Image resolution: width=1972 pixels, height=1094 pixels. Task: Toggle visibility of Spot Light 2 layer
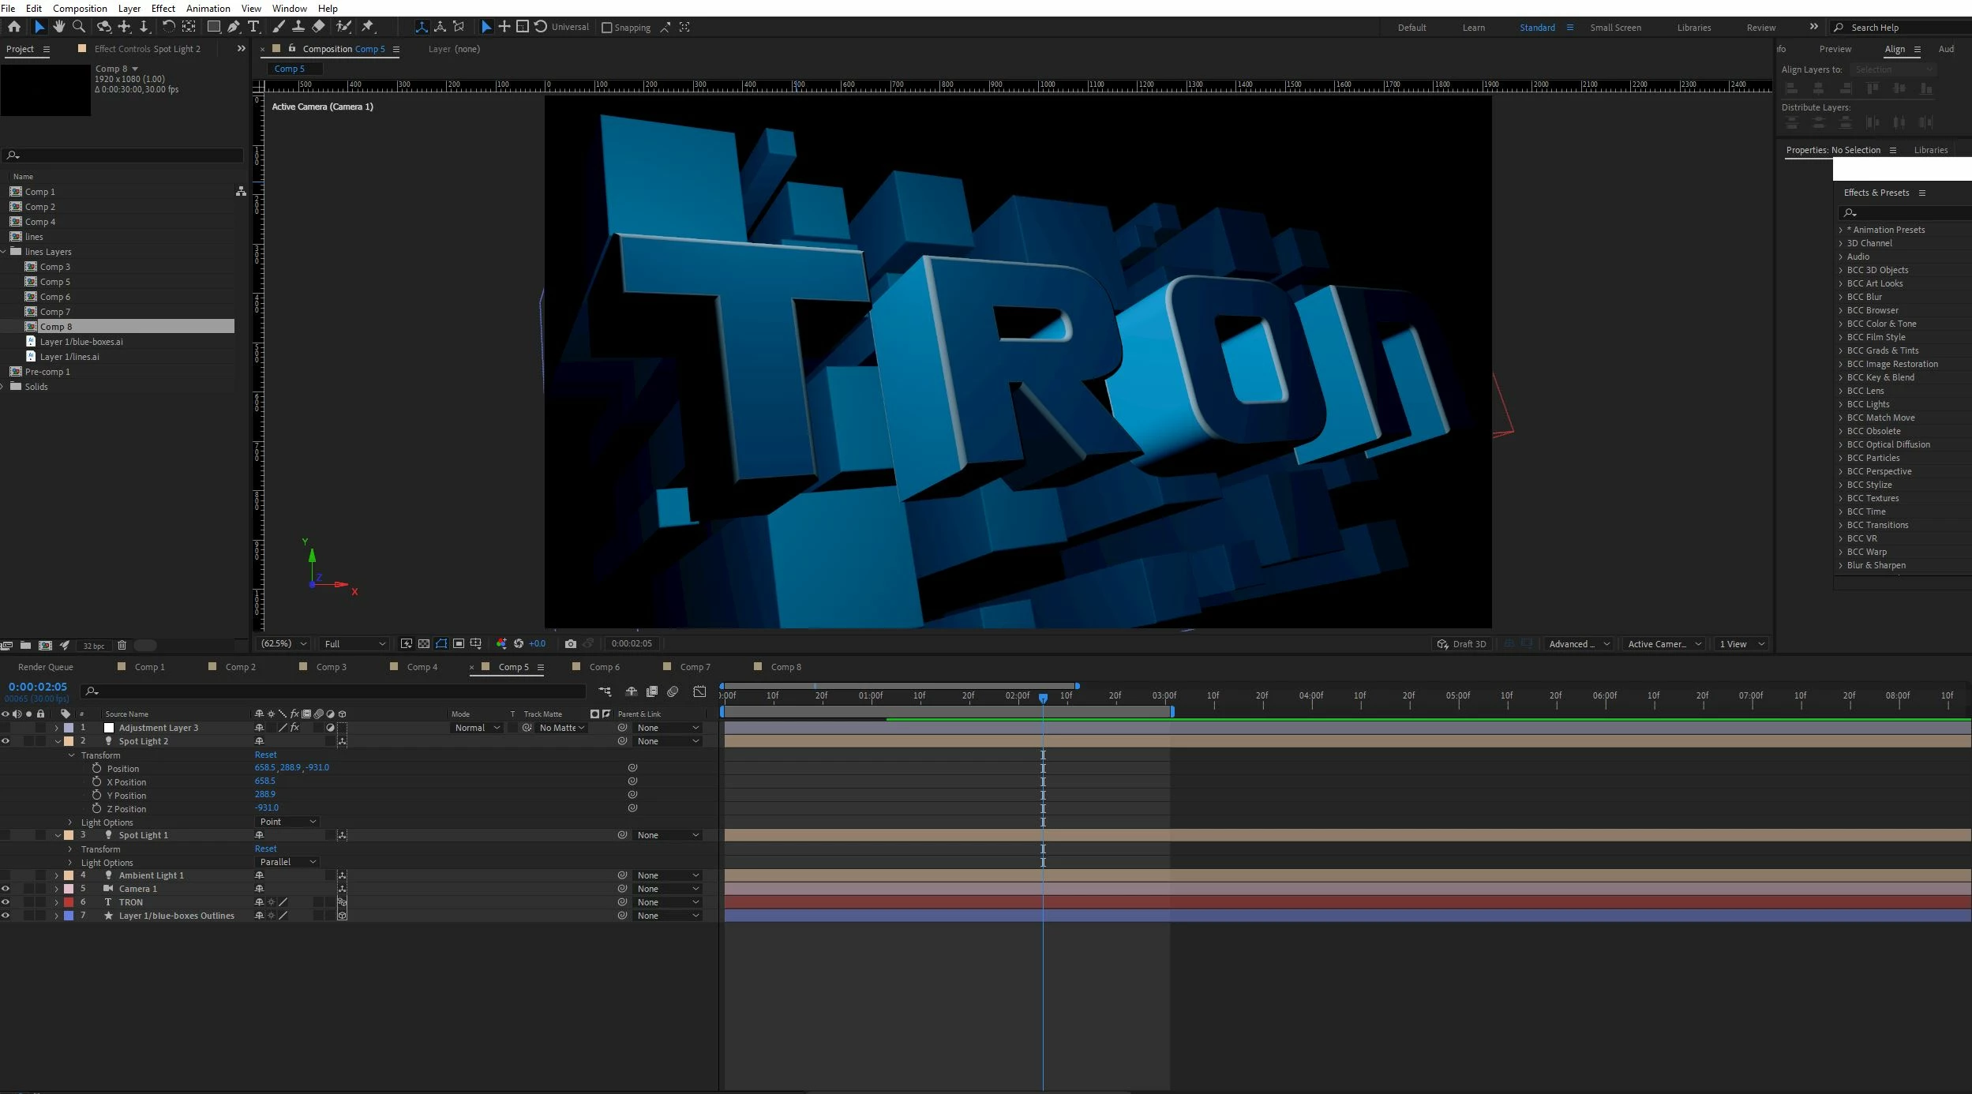click(6, 741)
